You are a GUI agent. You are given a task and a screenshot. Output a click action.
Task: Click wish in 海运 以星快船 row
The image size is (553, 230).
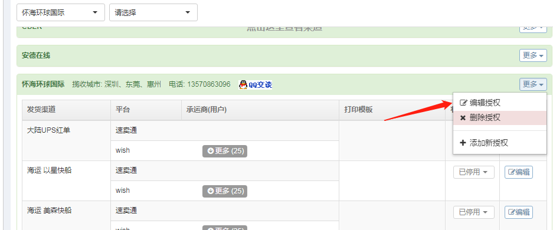(122, 190)
